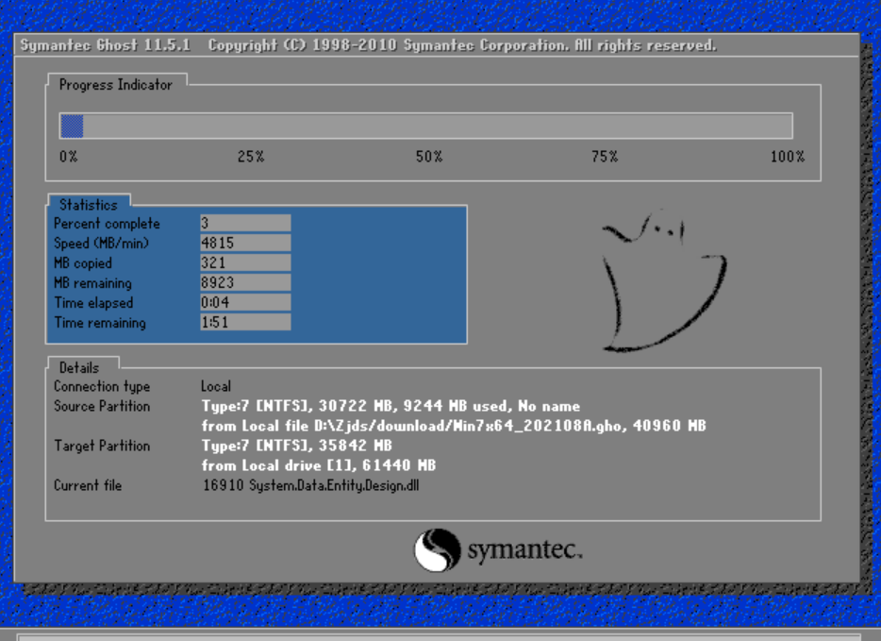The height and width of the screenshot is (641, 881).
Task: Click the filled blue progress bar segment
Action: coord(72,126)
